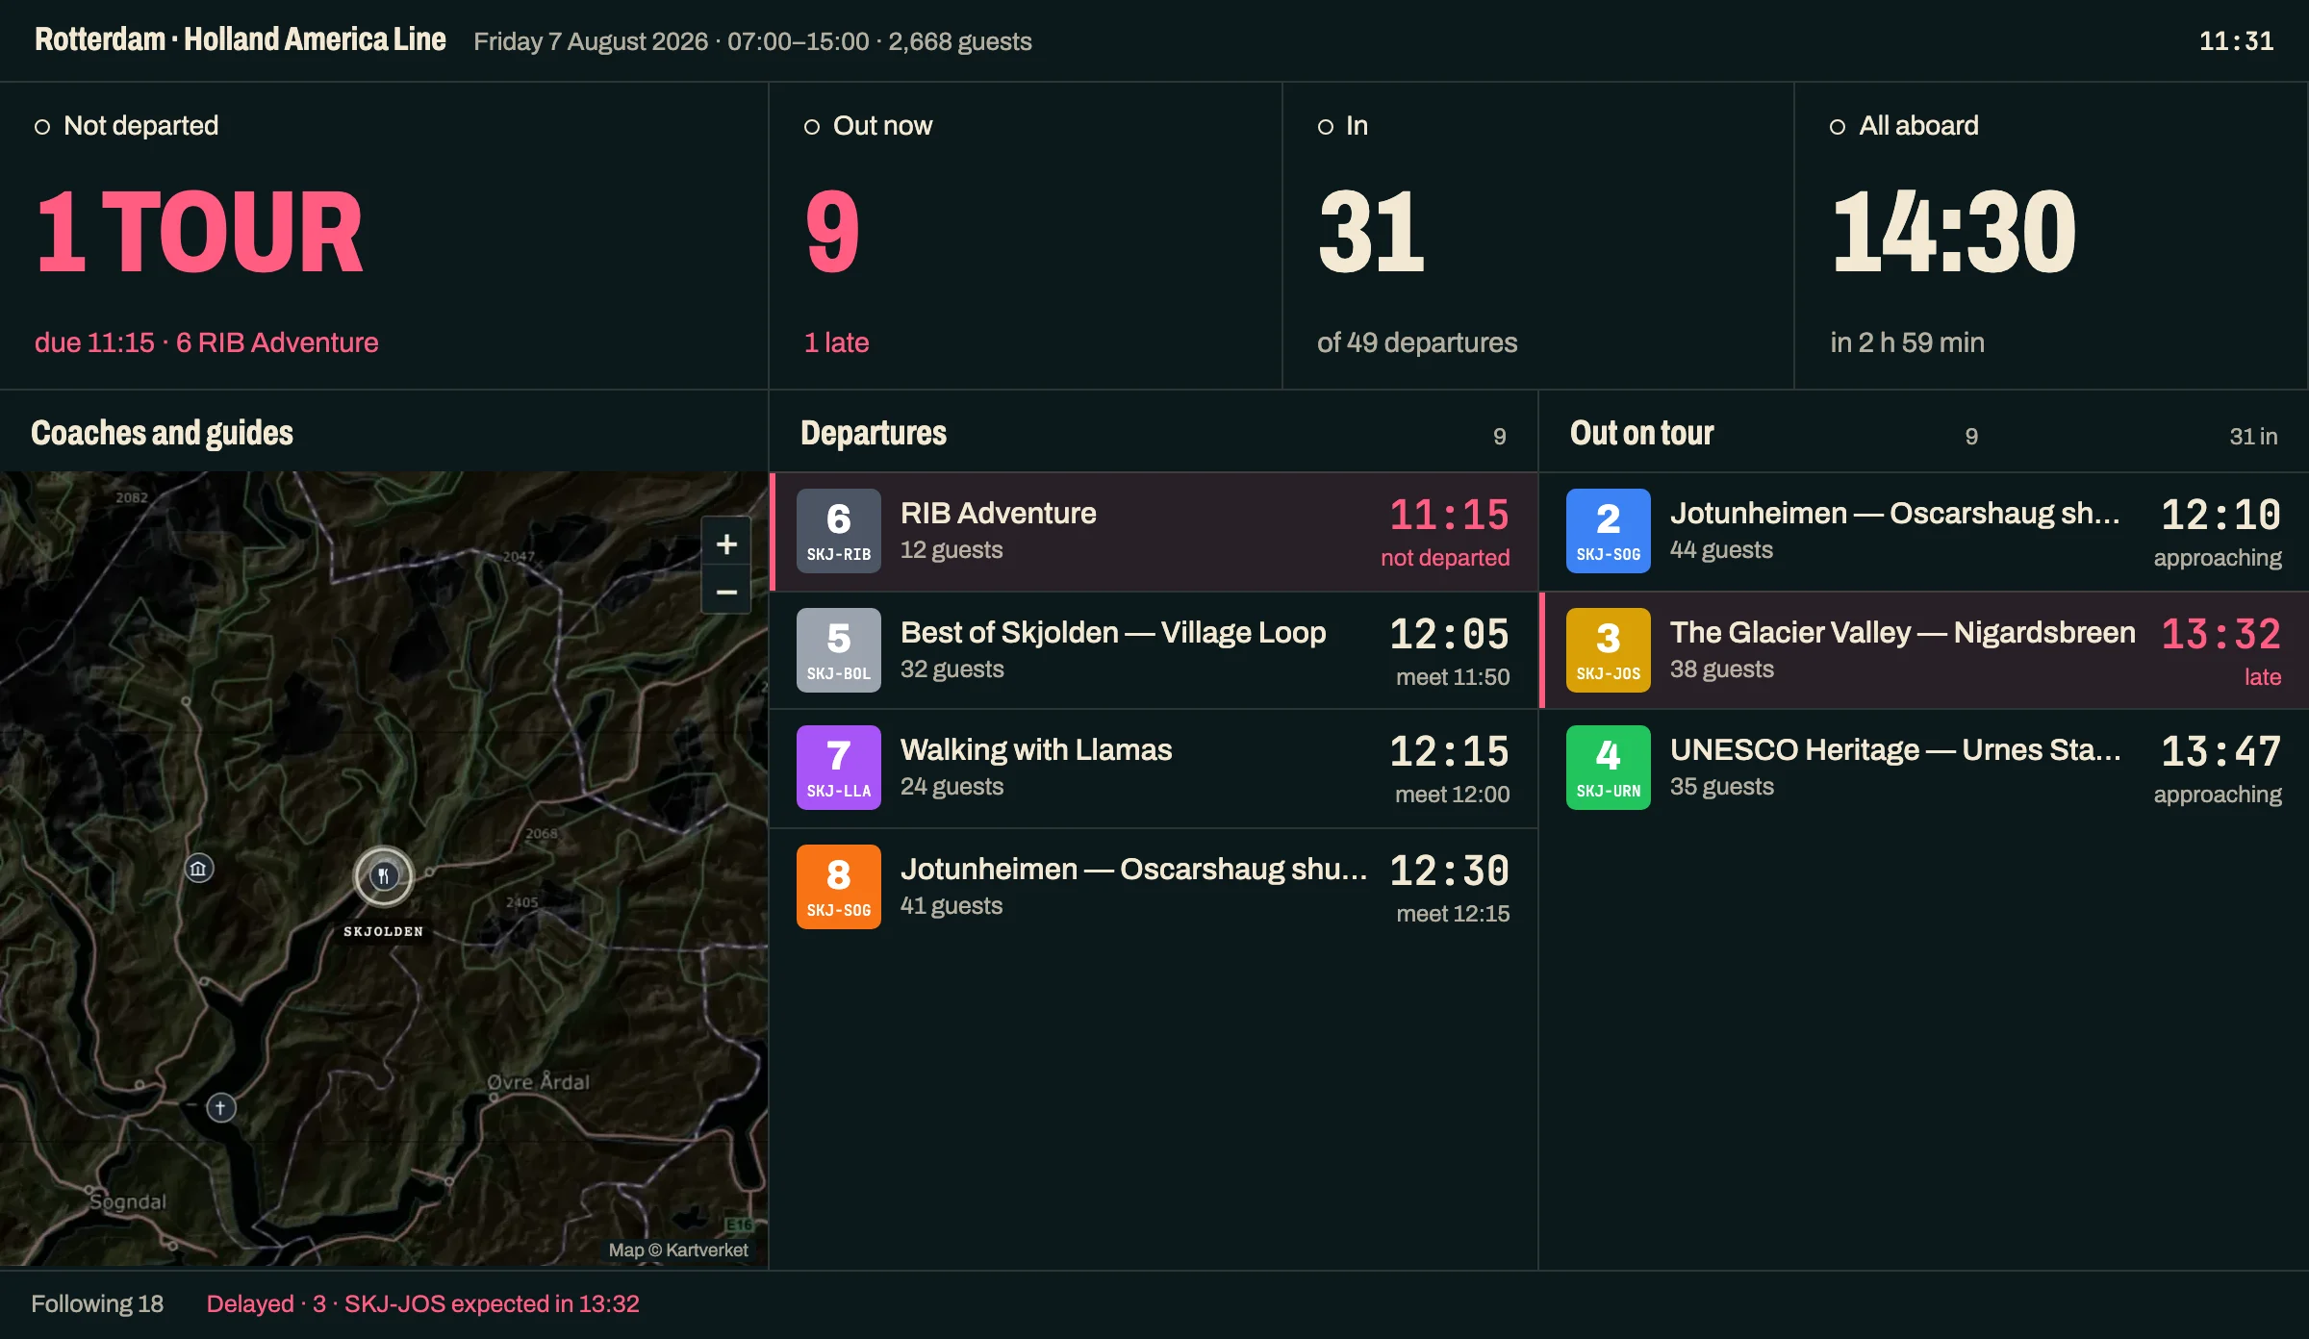
Task: Click the Not departed status tile
Action: (x=384, y=236)
